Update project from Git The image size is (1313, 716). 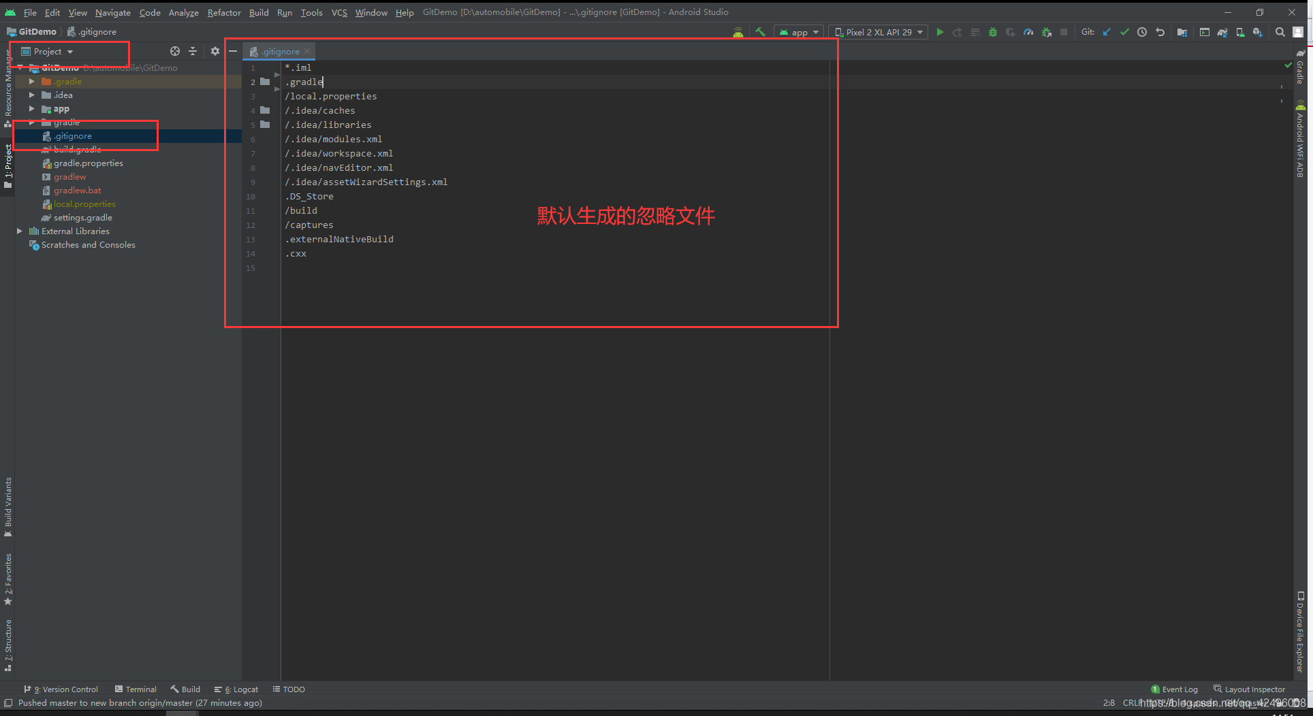[1106, 32]
